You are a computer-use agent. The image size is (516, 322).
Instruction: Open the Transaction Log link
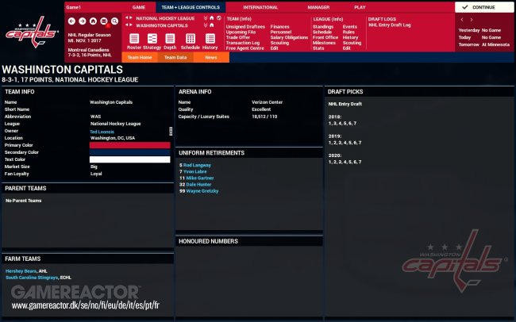243,43
